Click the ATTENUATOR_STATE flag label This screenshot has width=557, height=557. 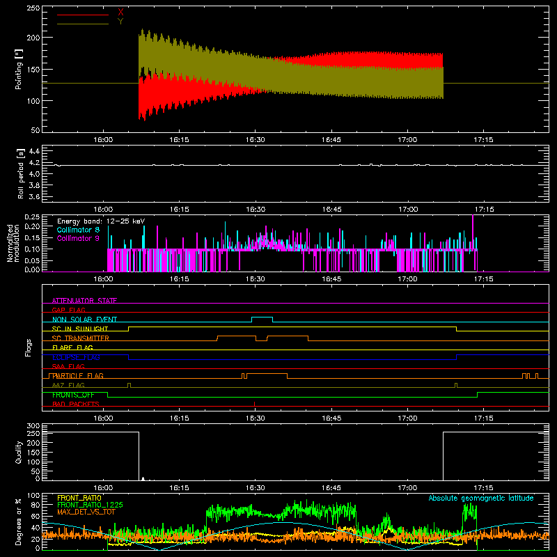click(x=84, y=301)
